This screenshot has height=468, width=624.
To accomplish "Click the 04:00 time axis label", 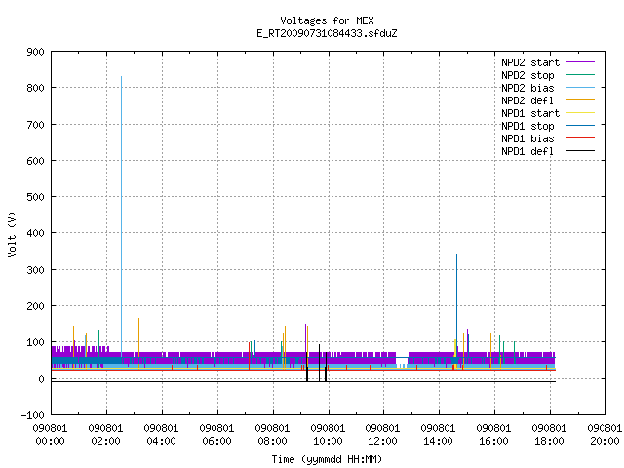I will [x=161, y=441].
